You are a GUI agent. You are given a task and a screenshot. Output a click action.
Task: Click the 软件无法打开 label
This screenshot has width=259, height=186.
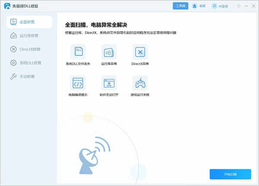(109, 95)
